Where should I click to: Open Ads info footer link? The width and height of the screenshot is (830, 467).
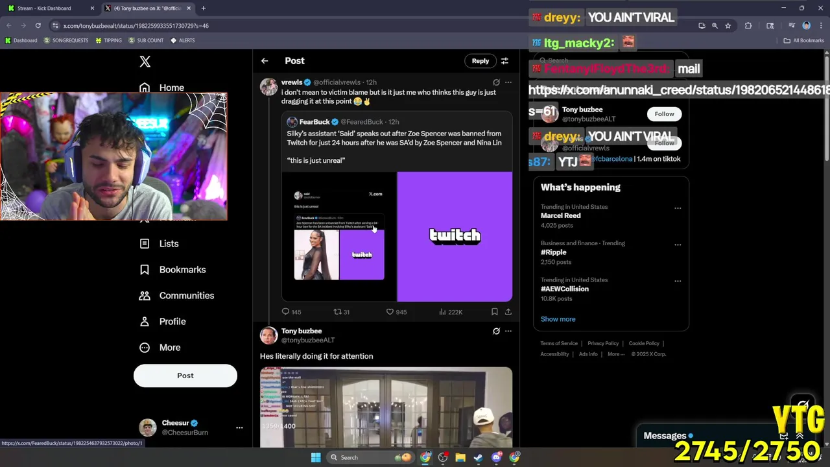click(588, 354)
